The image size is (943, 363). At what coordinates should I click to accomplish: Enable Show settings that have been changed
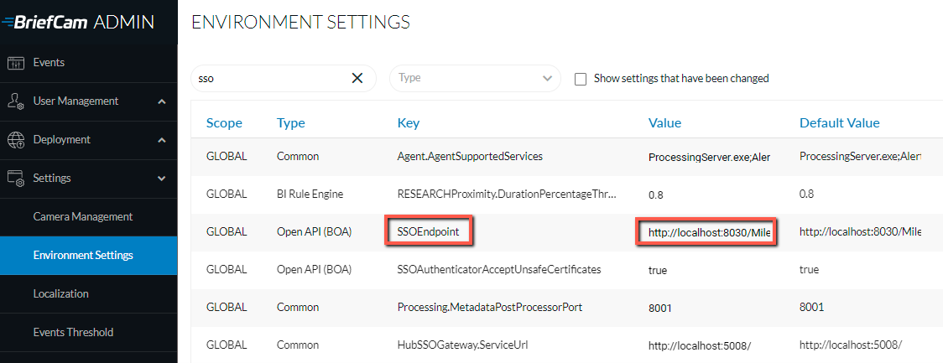(x=581, y=79)
